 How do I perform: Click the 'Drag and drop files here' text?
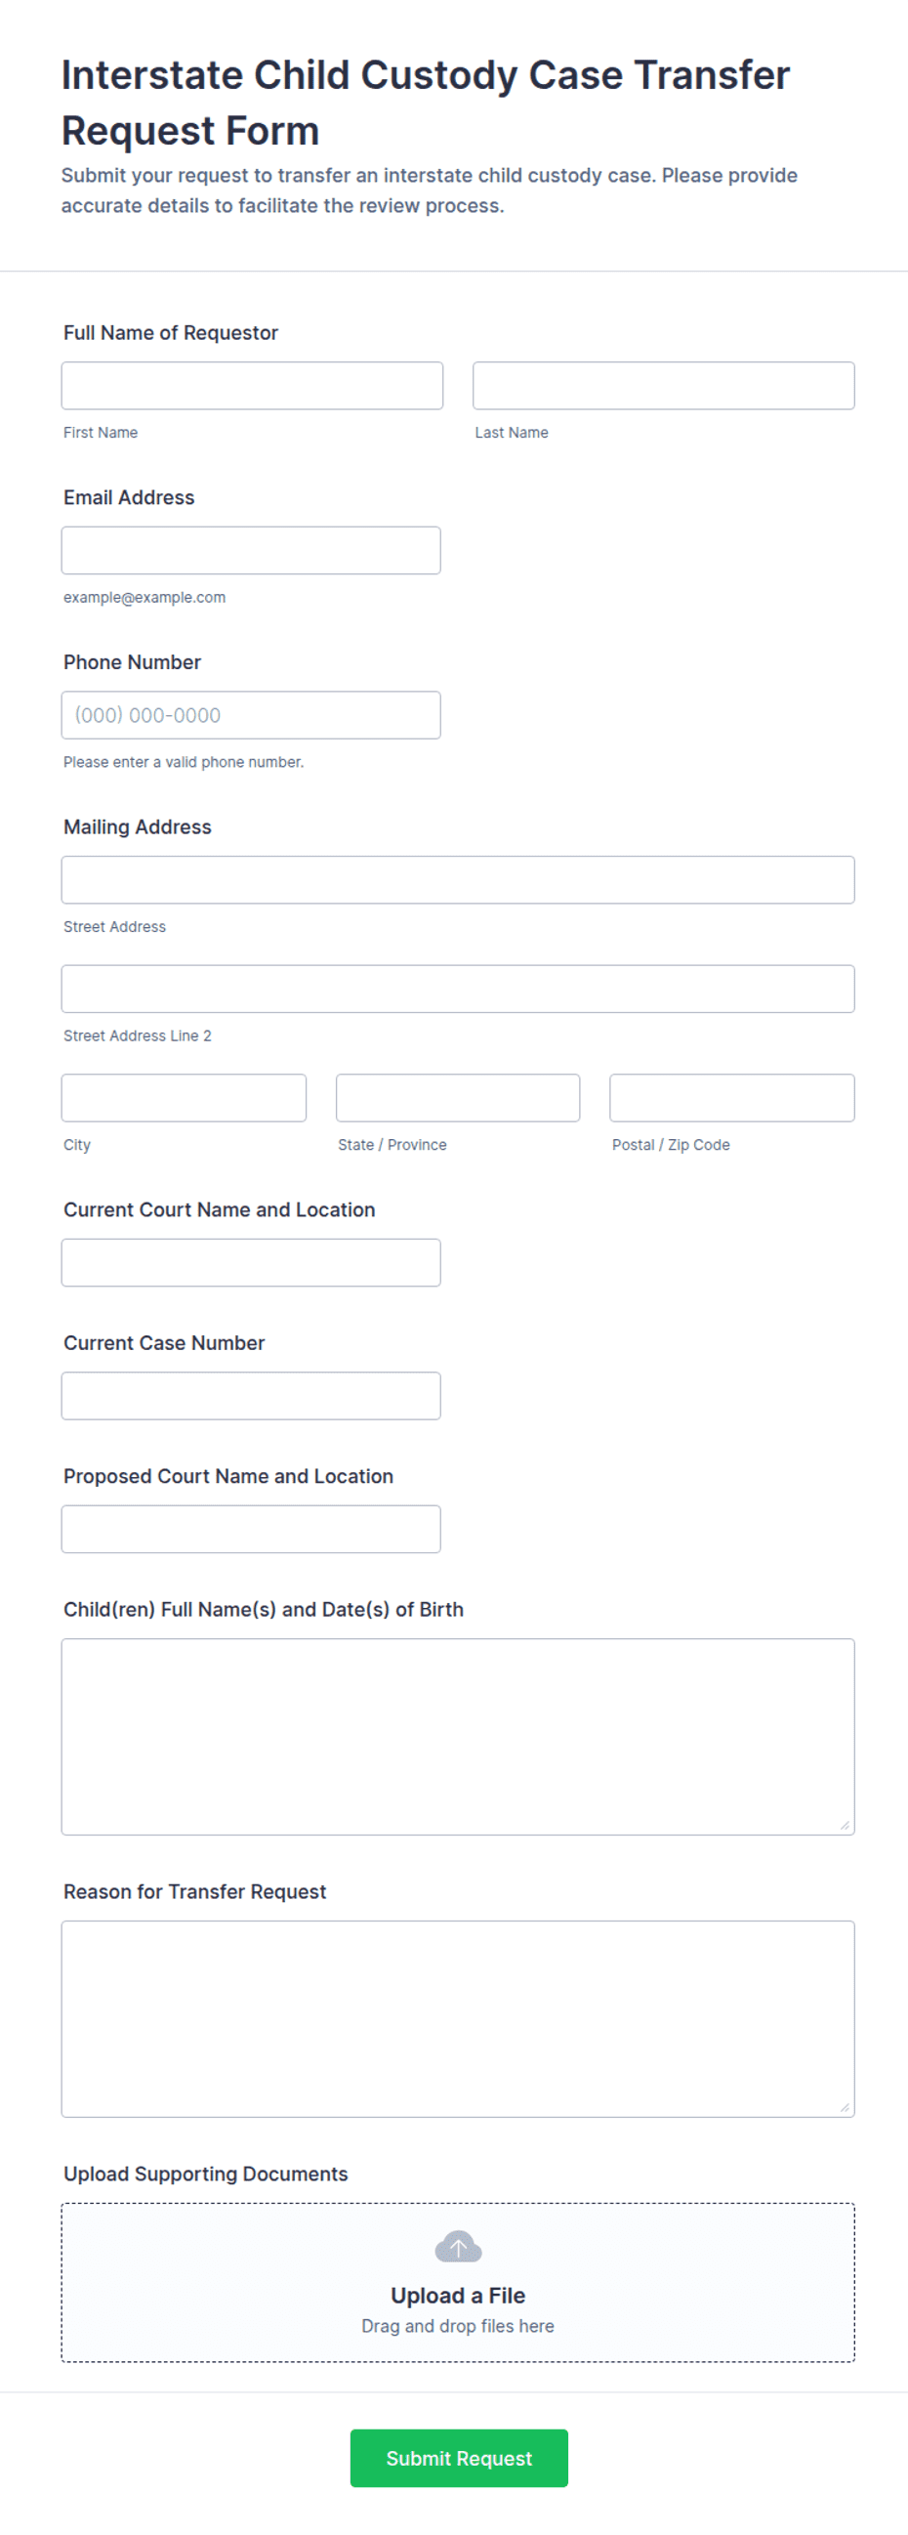coord(458,2326)
